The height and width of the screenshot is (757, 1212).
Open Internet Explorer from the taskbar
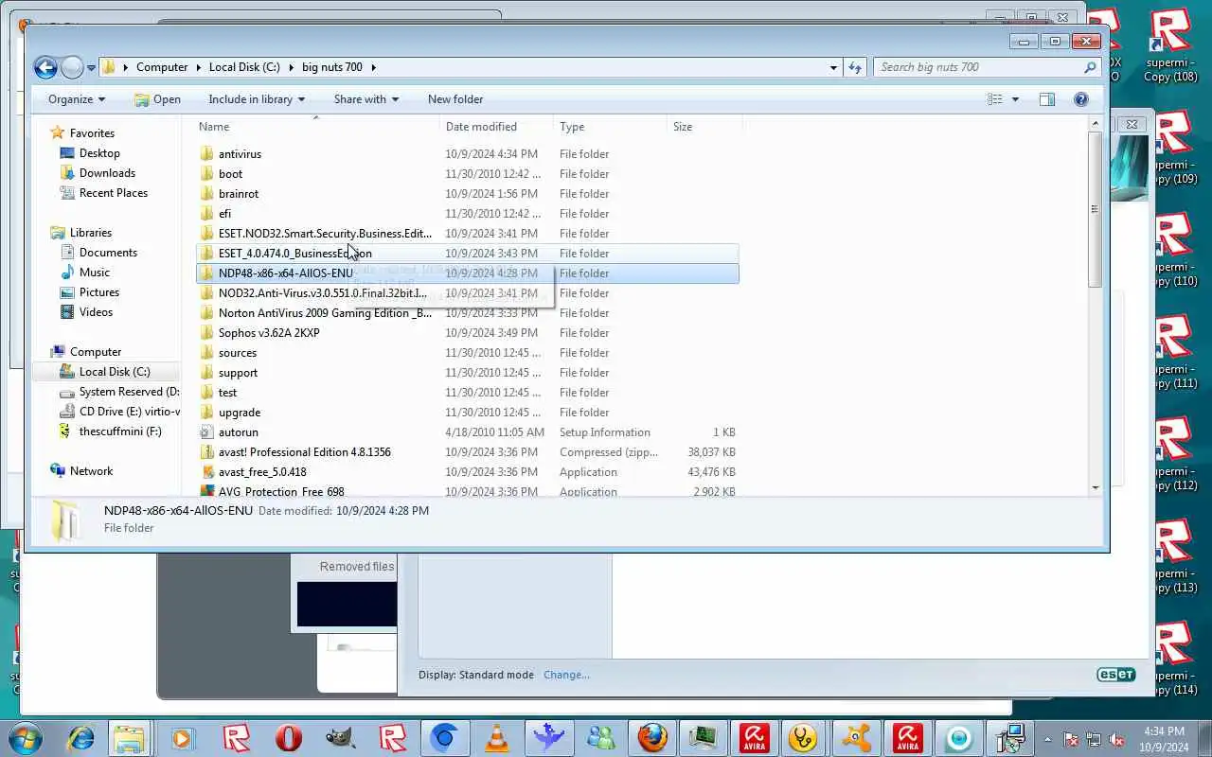80,738
